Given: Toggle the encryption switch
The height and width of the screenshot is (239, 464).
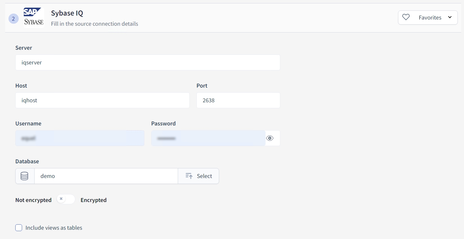Looking at the screenshot, I should [x=66, y=199].
